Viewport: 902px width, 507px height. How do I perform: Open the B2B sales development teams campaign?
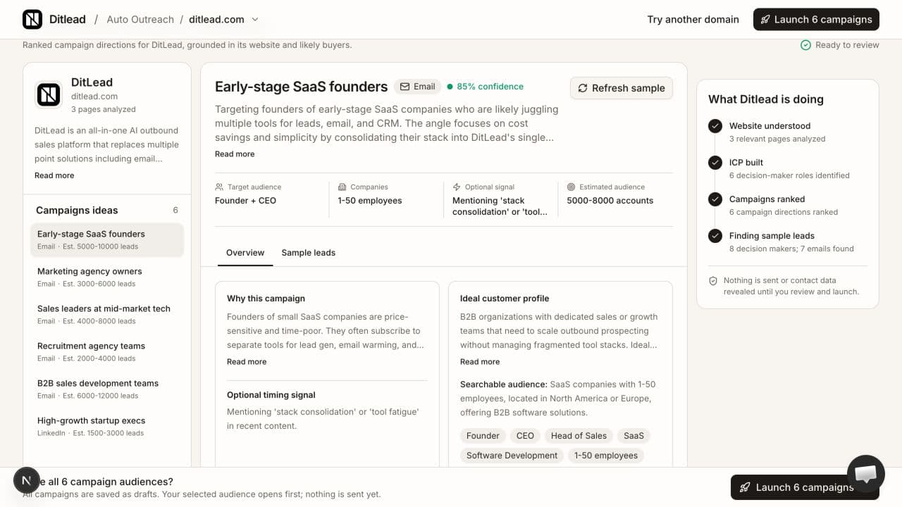[x=107, y=389]
